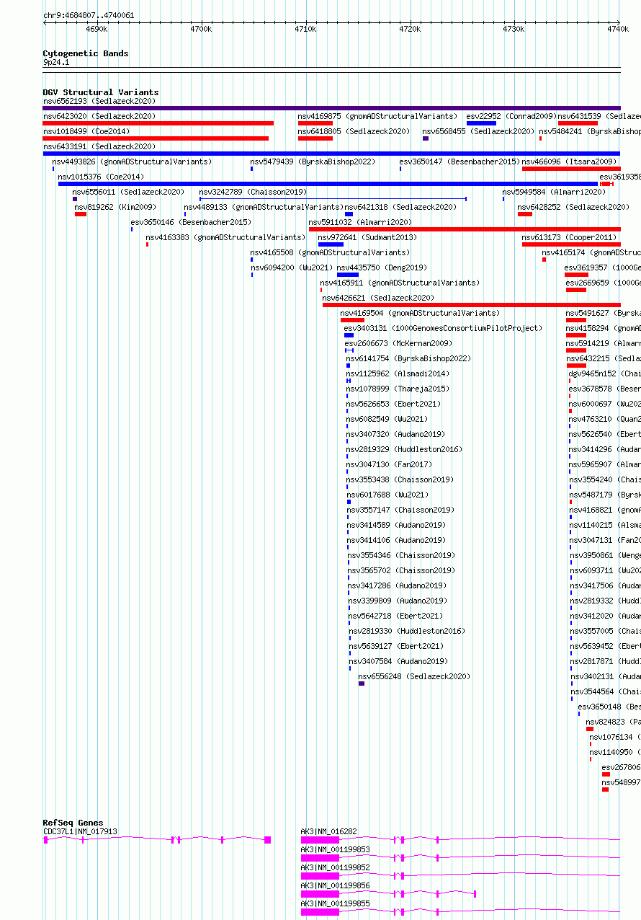Click label nsv4163383 (gnomADStructuralVariants)
Image resolution: width=641 pixels, height=920 pixels.
[225, 237]
